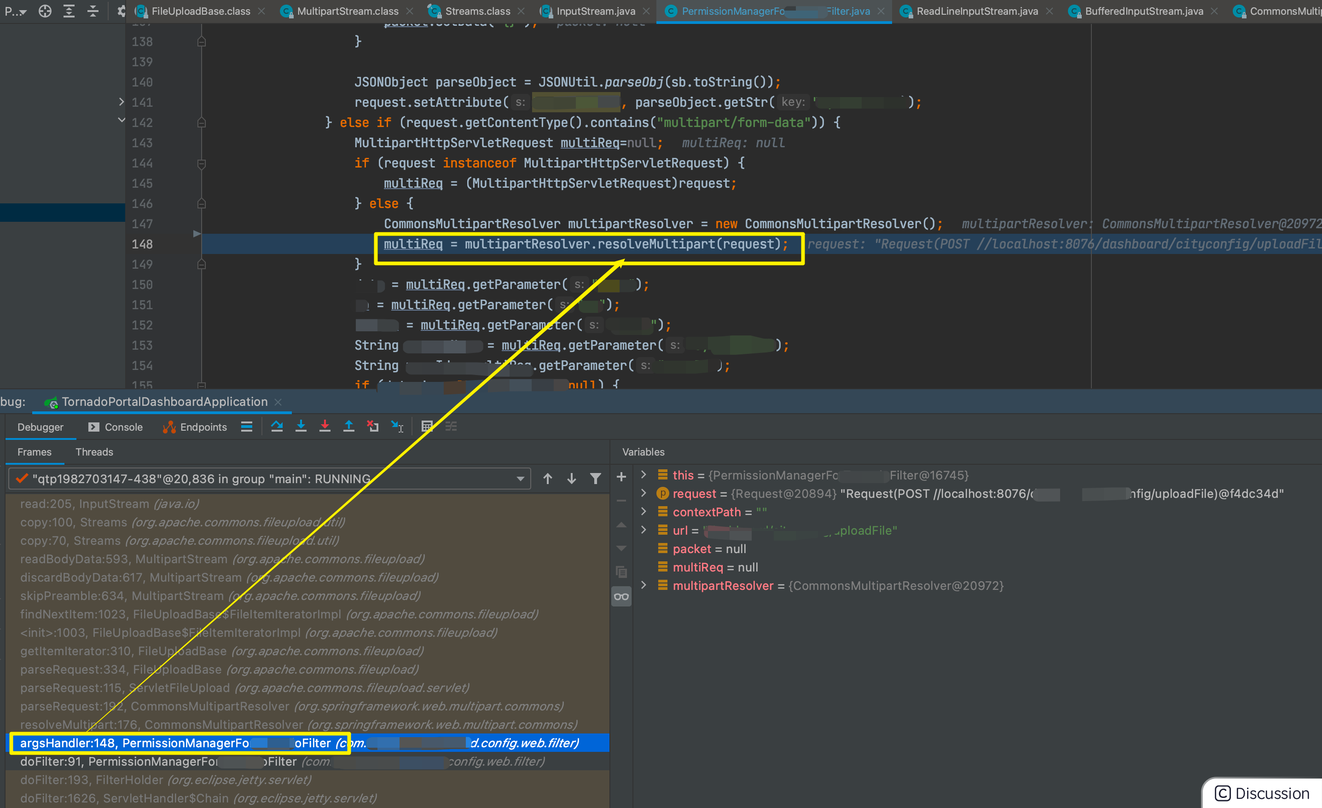Switch to ReadLineInputStream.java tab

click(x=976, y=11)
